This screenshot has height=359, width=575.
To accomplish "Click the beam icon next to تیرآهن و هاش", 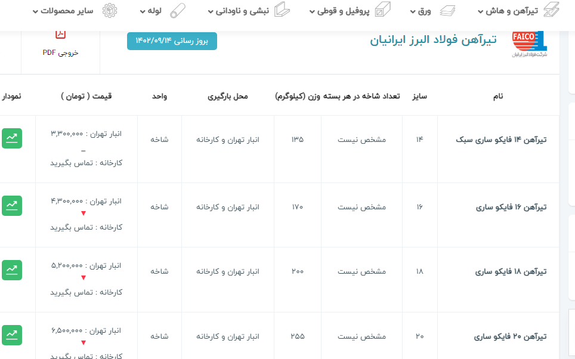I will 552,11.
